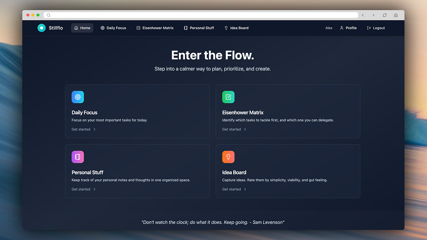Switch to Personal Stuff nav item
Image resolution: width=427 pixels, height=240 pixels.
pyautogui.click(x=199, y=28)
